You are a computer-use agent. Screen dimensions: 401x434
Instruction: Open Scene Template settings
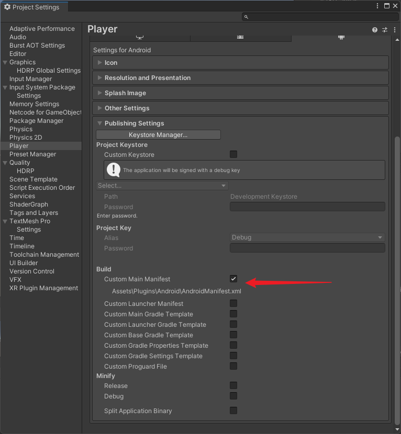pos(34,179)
